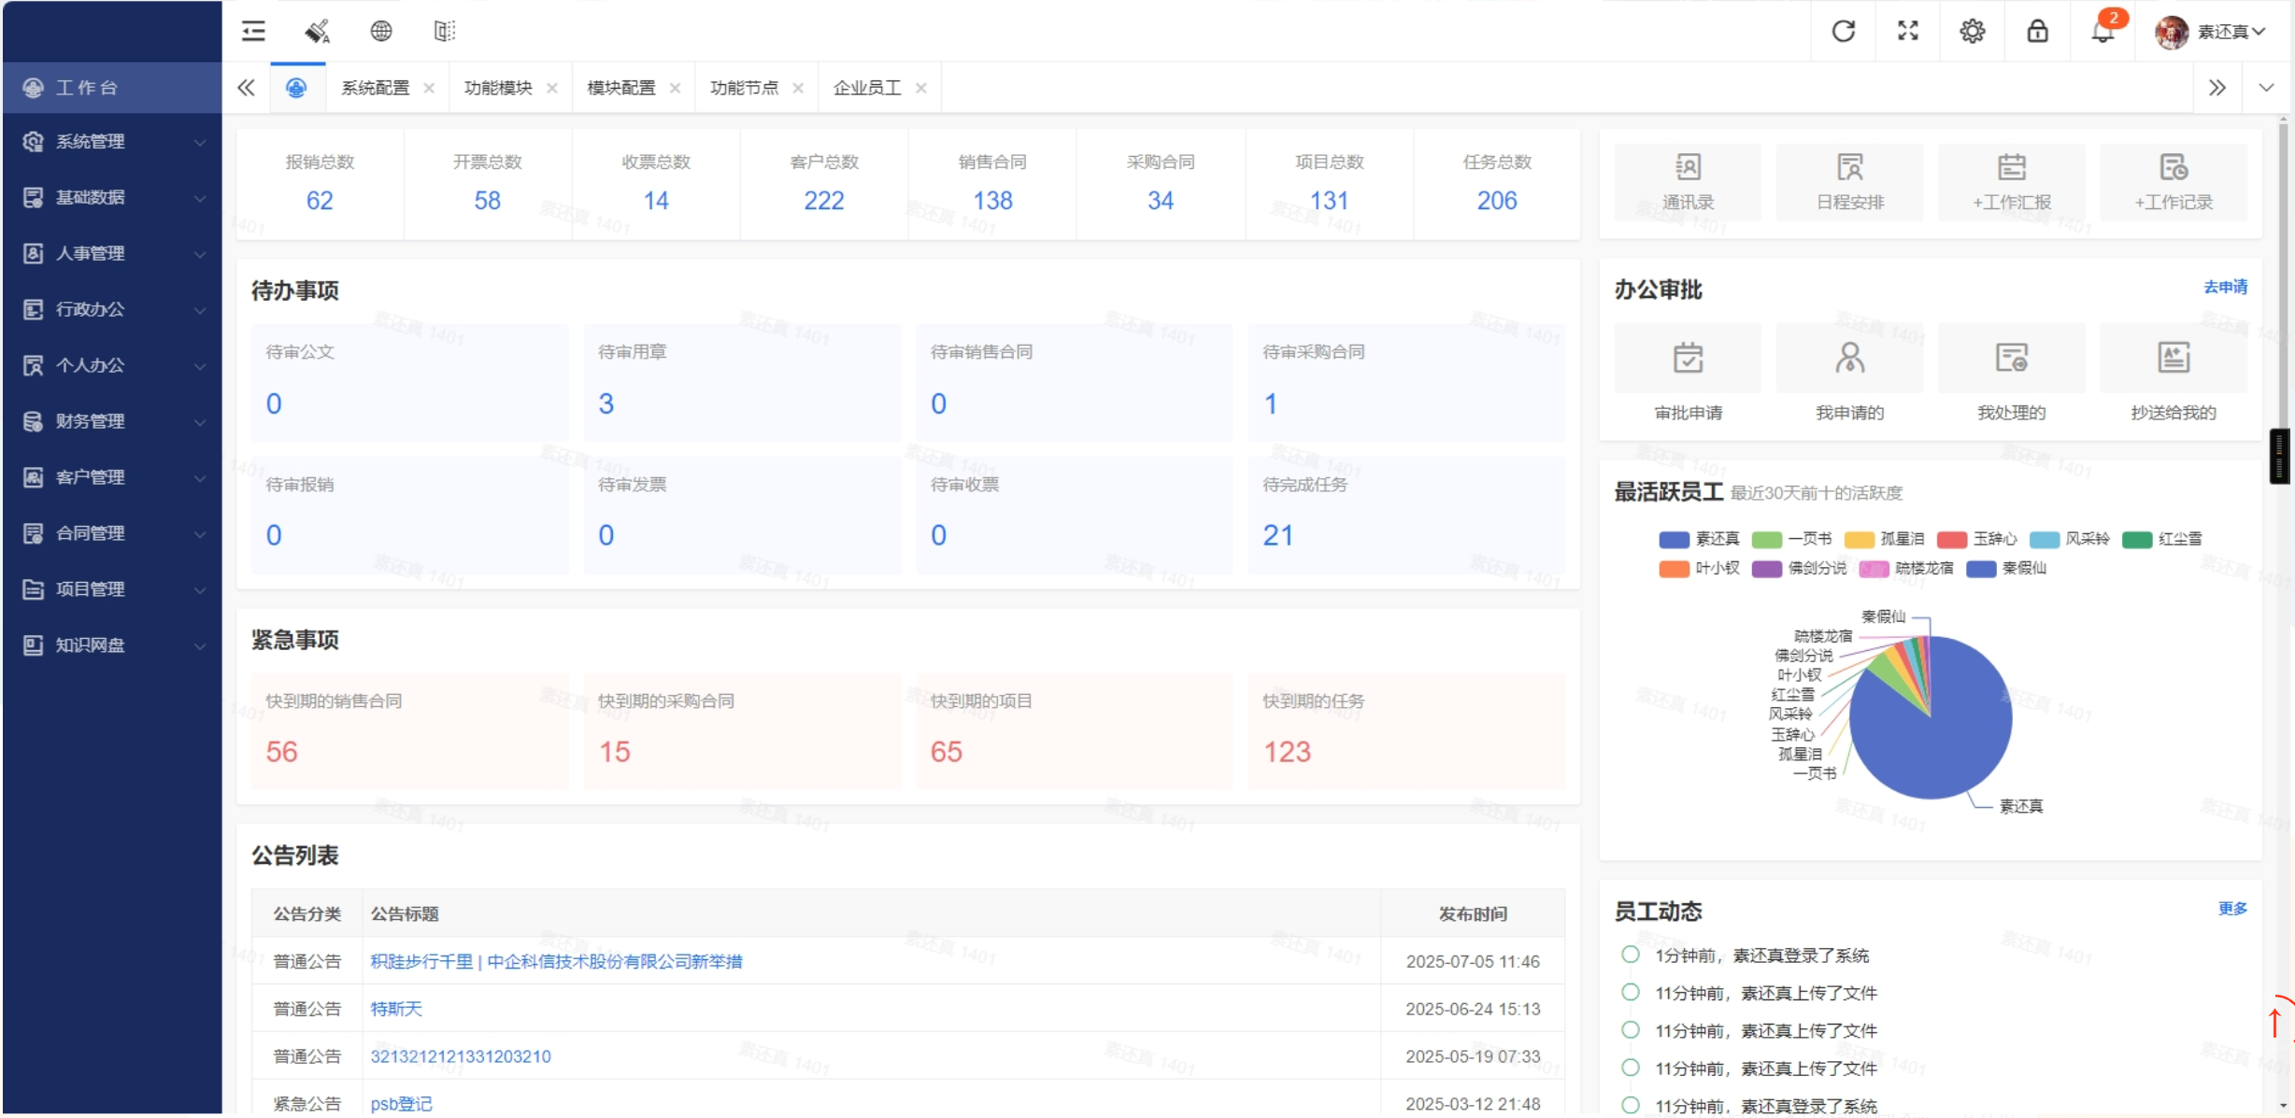Click +工作汇报 shortcut icon

tap(2011, 182)
